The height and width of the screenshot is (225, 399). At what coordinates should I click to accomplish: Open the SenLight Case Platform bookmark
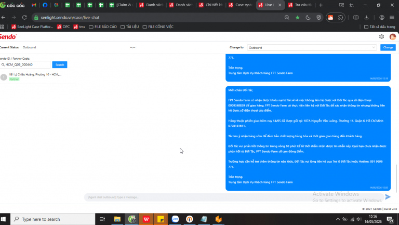click(32, 27)
